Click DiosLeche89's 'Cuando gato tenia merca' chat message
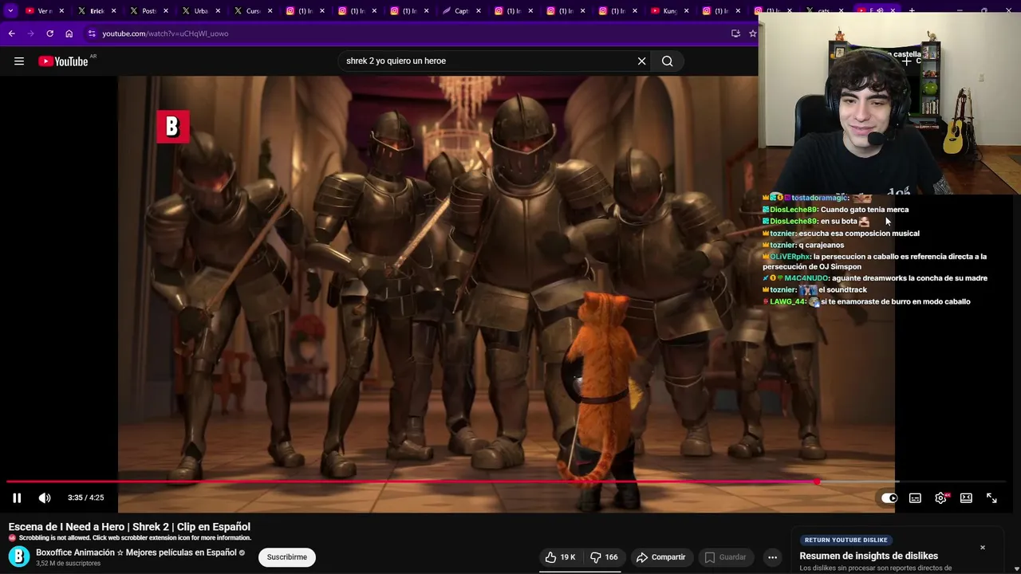1021x574 pixels. coord(835,210)
